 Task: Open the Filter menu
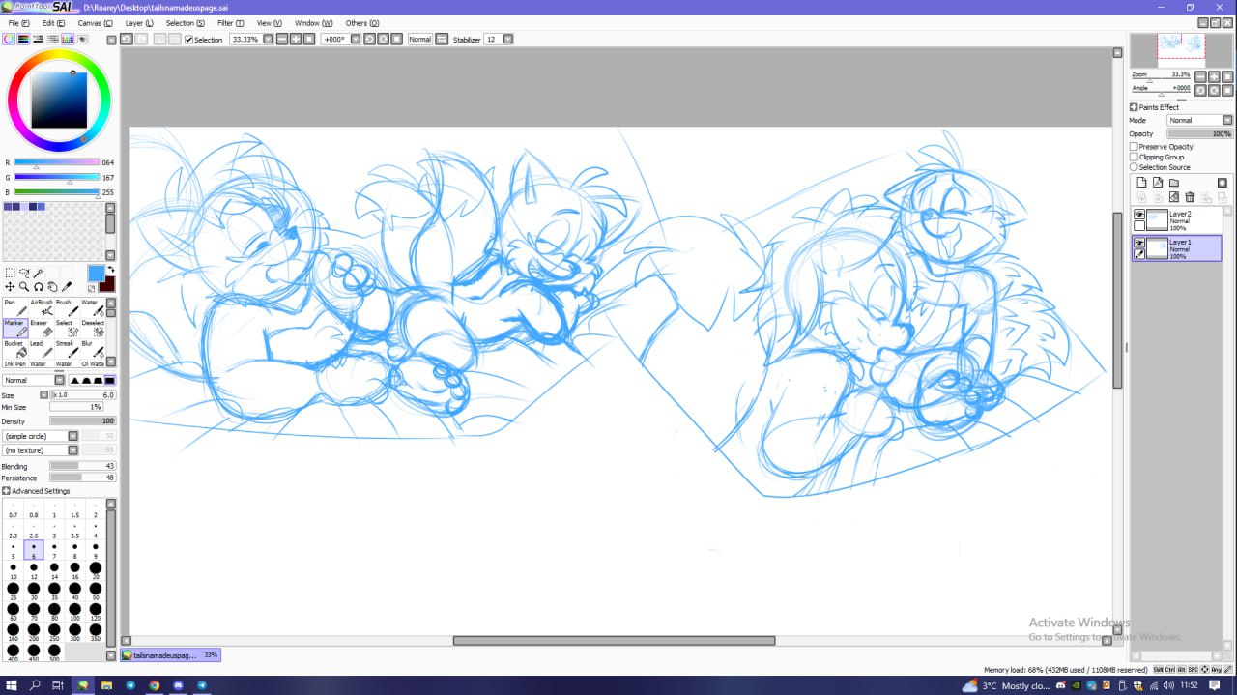click(x=230, y=23)
